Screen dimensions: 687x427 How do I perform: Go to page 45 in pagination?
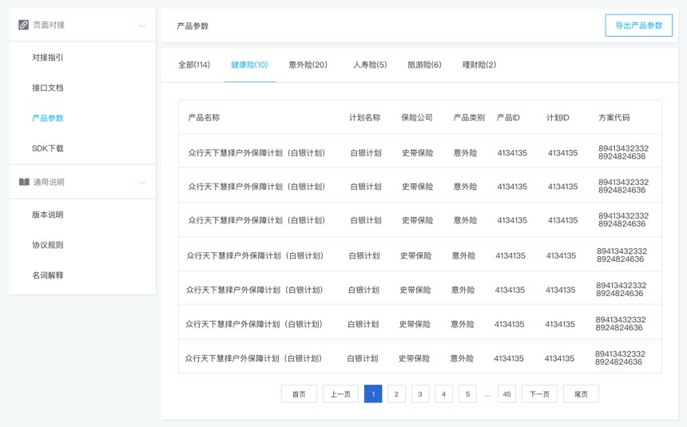506,394
